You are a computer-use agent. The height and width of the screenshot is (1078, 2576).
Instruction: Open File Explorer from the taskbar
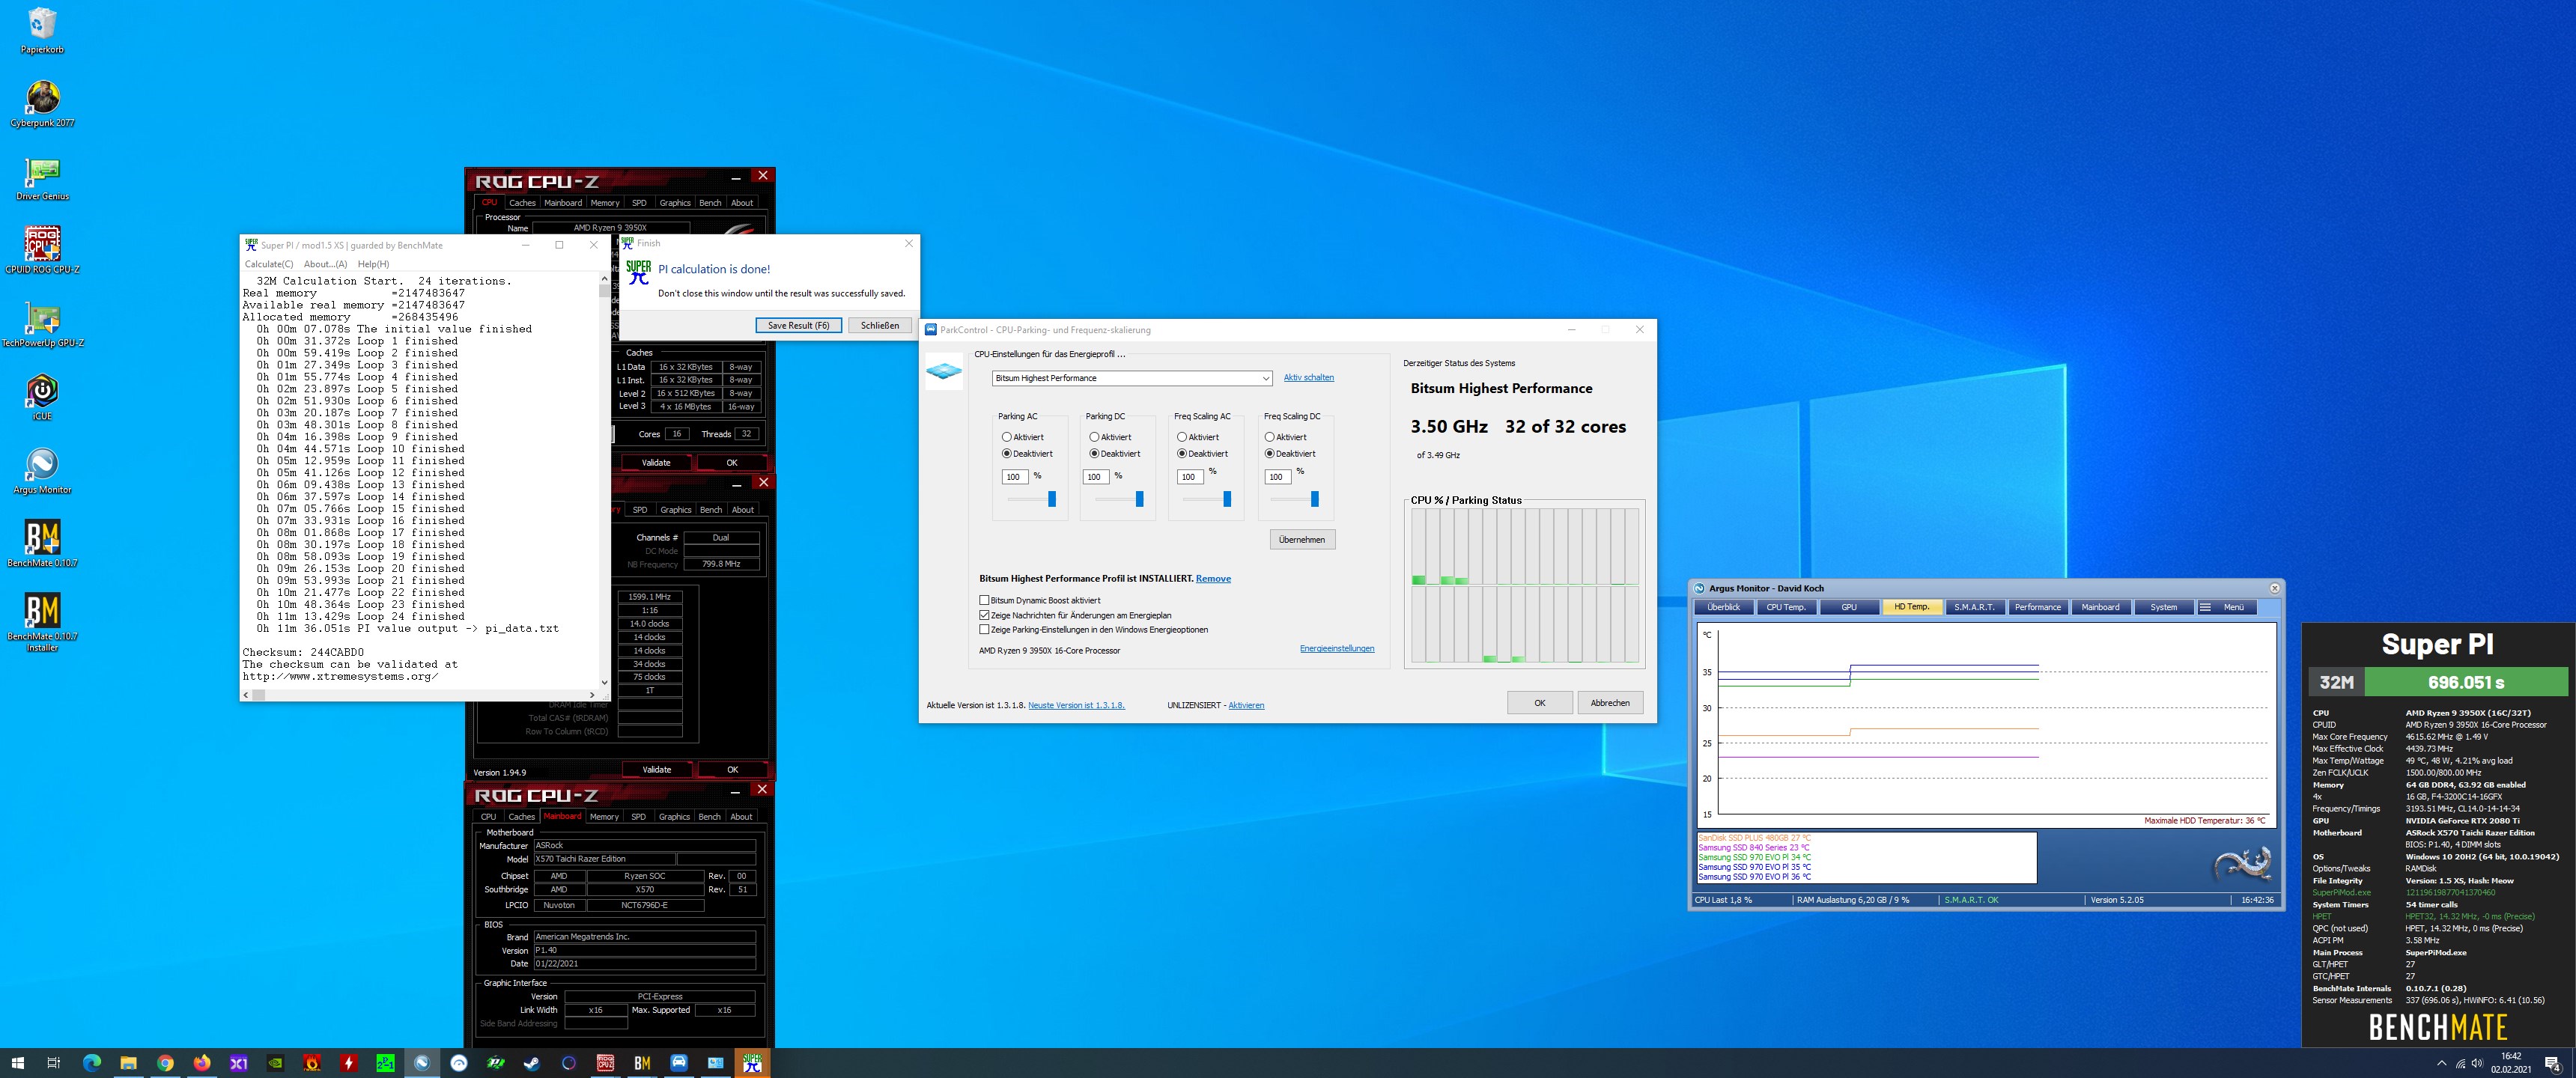click(x=128, y=1063)
